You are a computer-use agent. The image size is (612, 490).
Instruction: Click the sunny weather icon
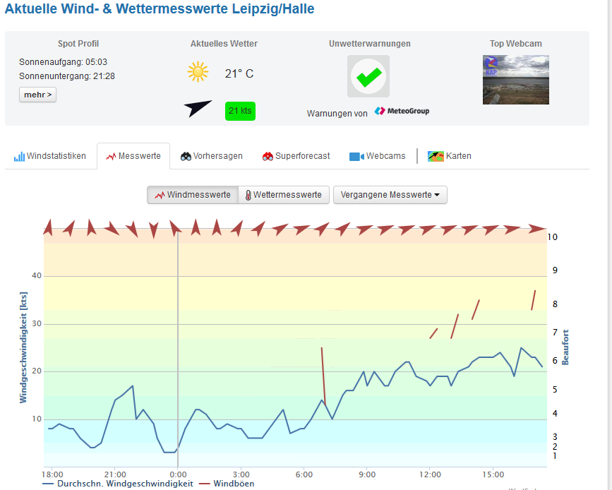click(x=198, y=73)
